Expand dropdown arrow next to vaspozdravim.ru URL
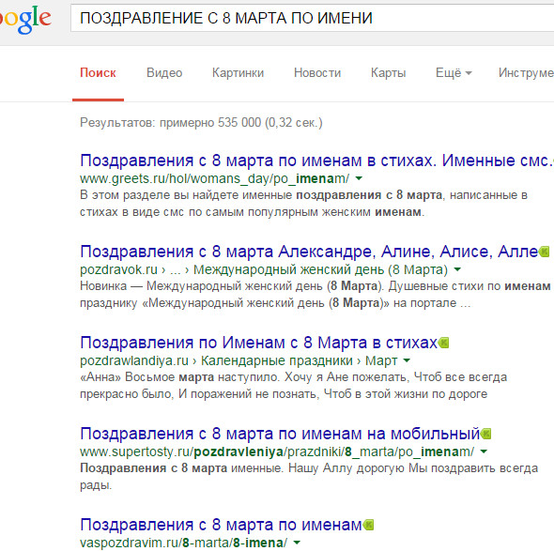The image size is (554, 551). tap(297, 543)
